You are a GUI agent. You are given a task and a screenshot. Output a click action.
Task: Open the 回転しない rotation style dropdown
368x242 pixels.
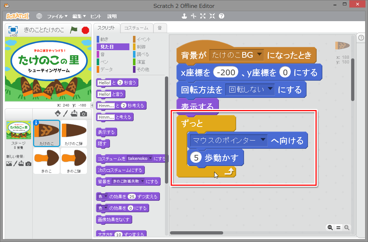click(250, 90)
